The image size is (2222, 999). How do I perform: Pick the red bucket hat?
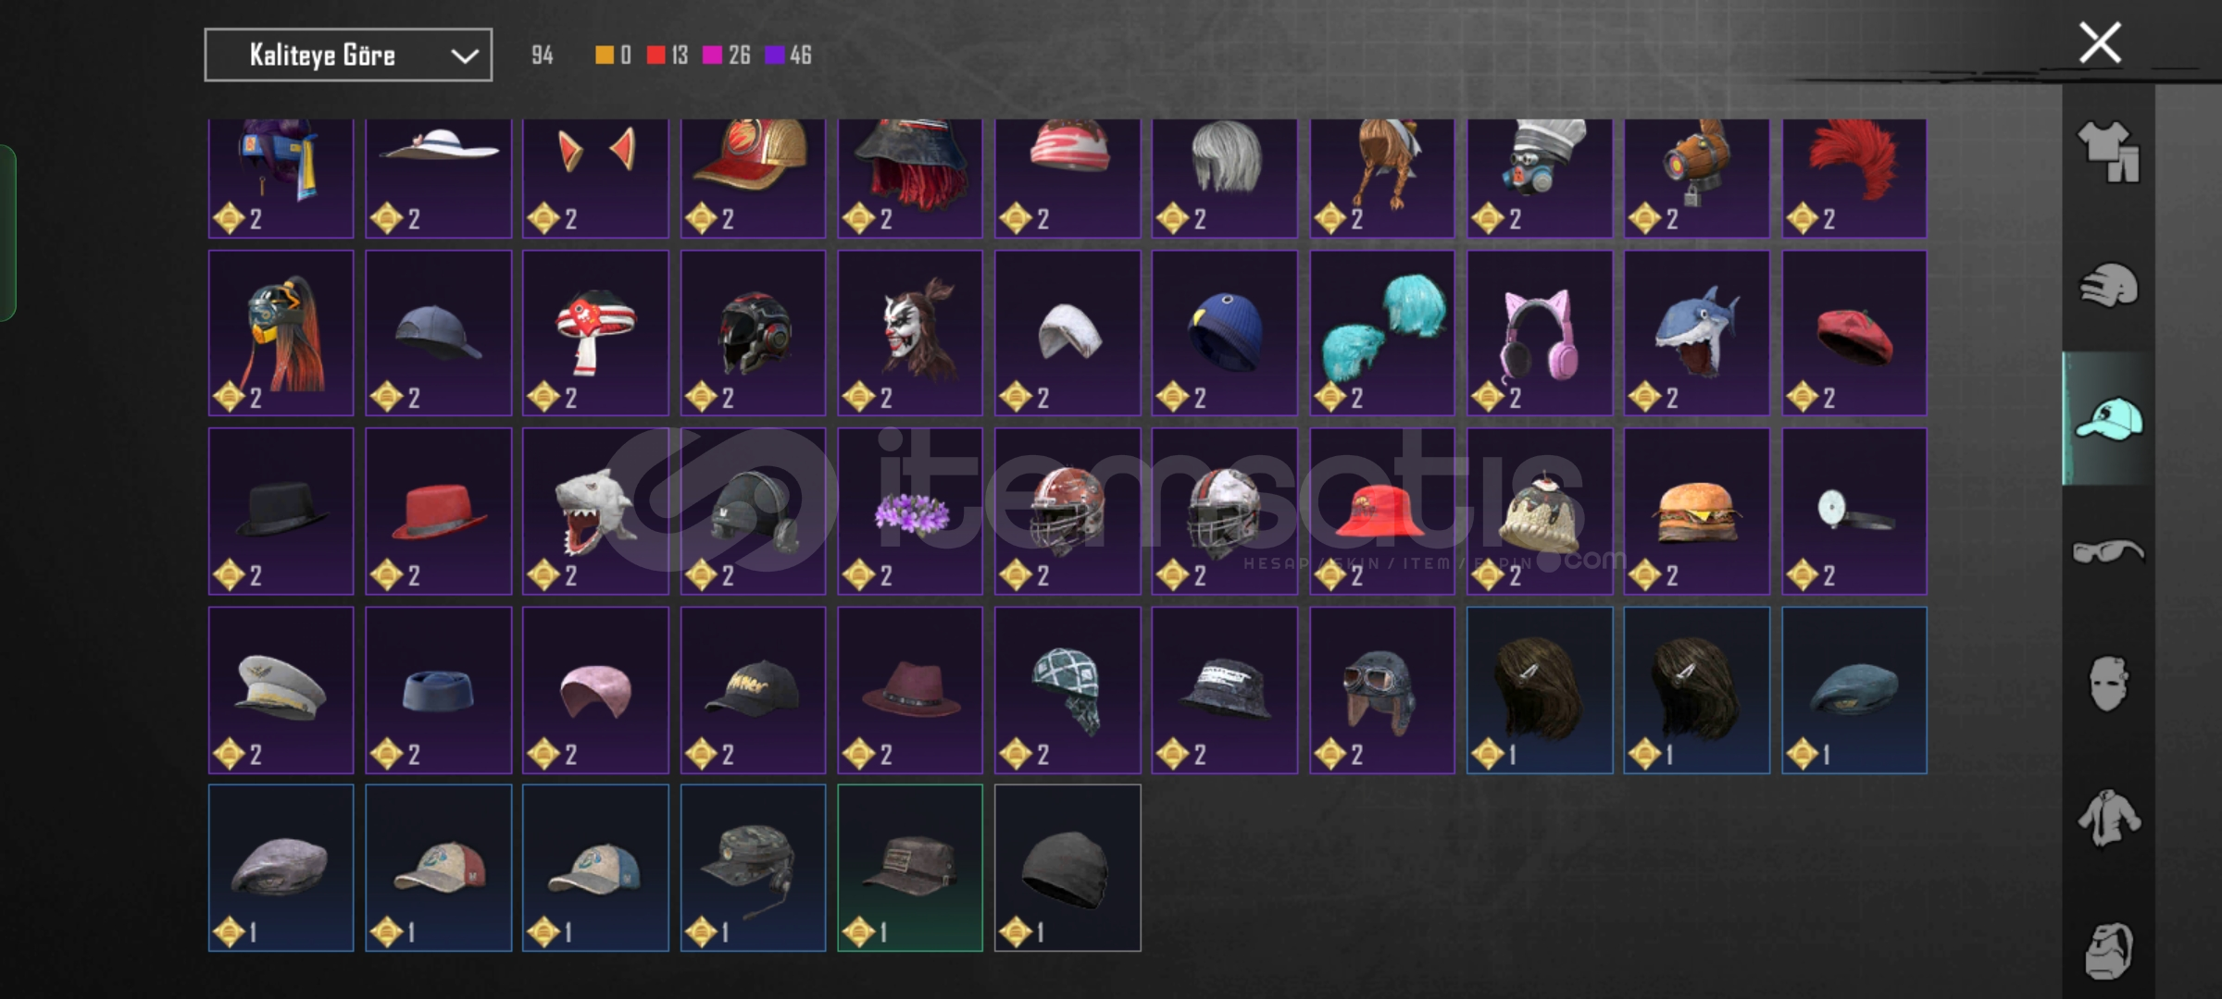pos(1382,511)
